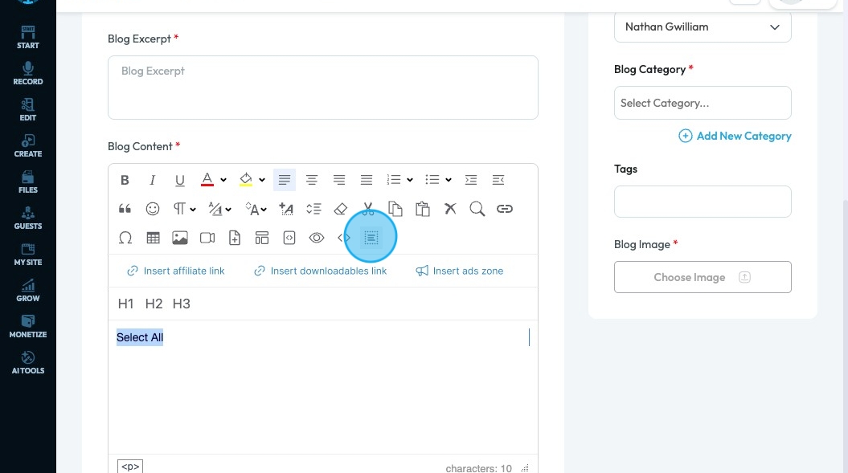Expand bulleted list style options
848x473 pixels.
[x=449, y=180]
